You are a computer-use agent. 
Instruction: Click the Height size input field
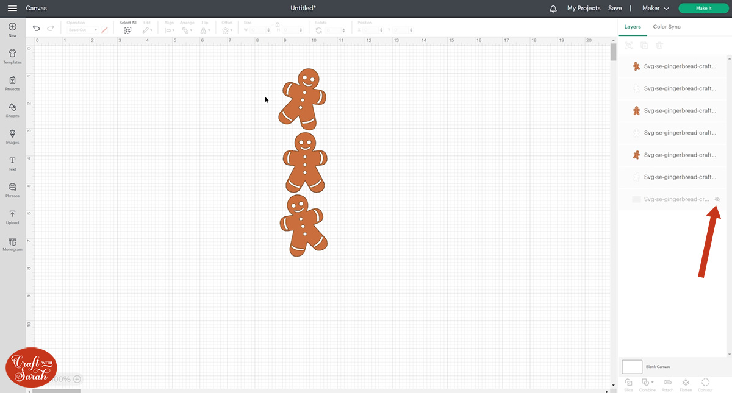292,30
